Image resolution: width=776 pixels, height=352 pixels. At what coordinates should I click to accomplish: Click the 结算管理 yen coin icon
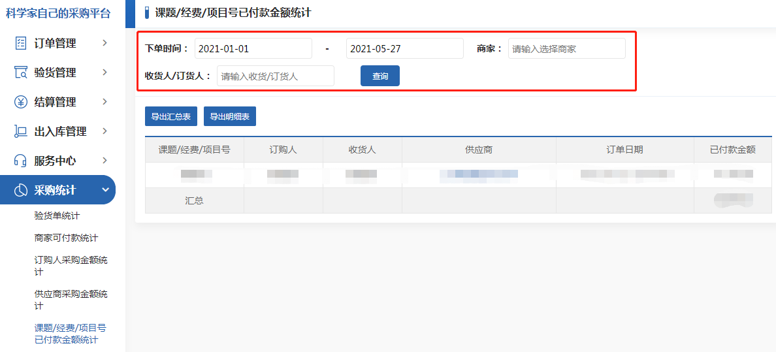[x=21, y=102]
